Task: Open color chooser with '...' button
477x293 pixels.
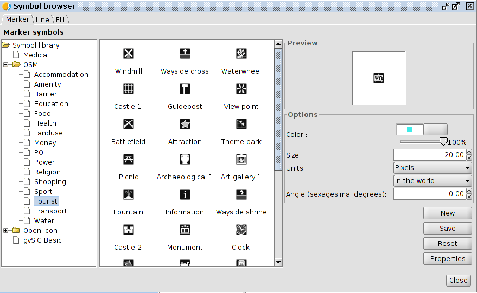Action: pyautogui.click(x=435, y=129)
